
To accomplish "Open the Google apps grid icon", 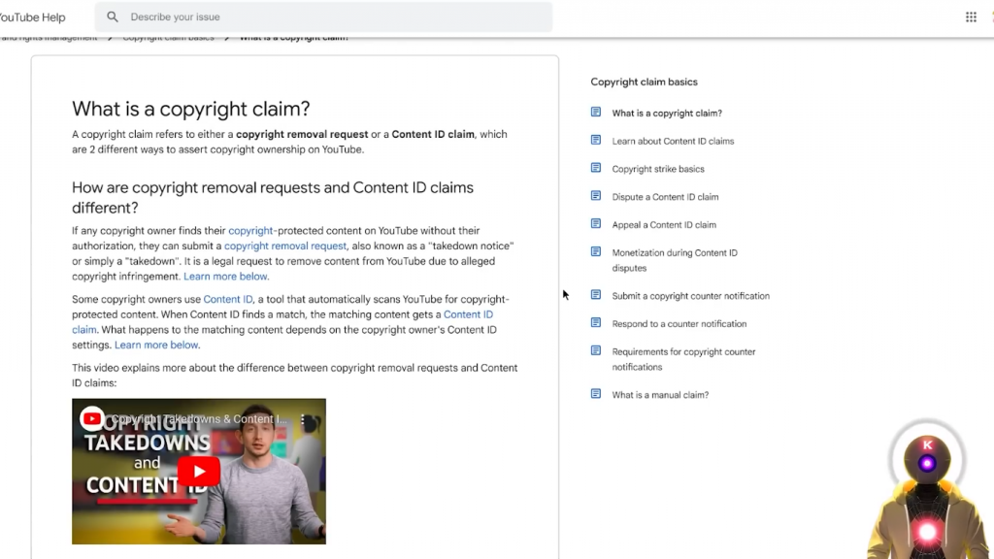I will coord(971,16).
